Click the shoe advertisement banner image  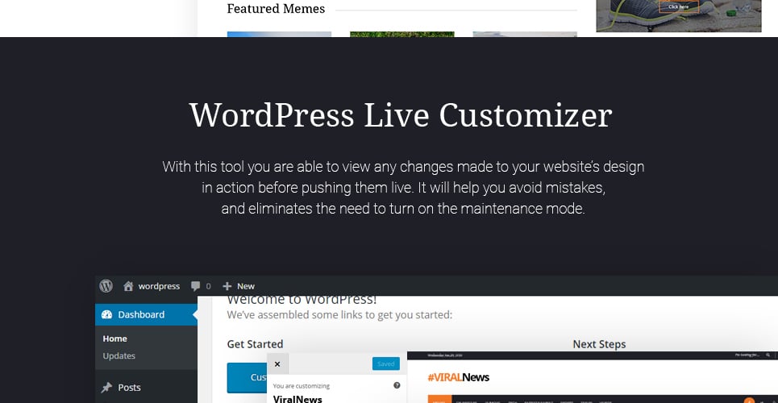[679, 16]
